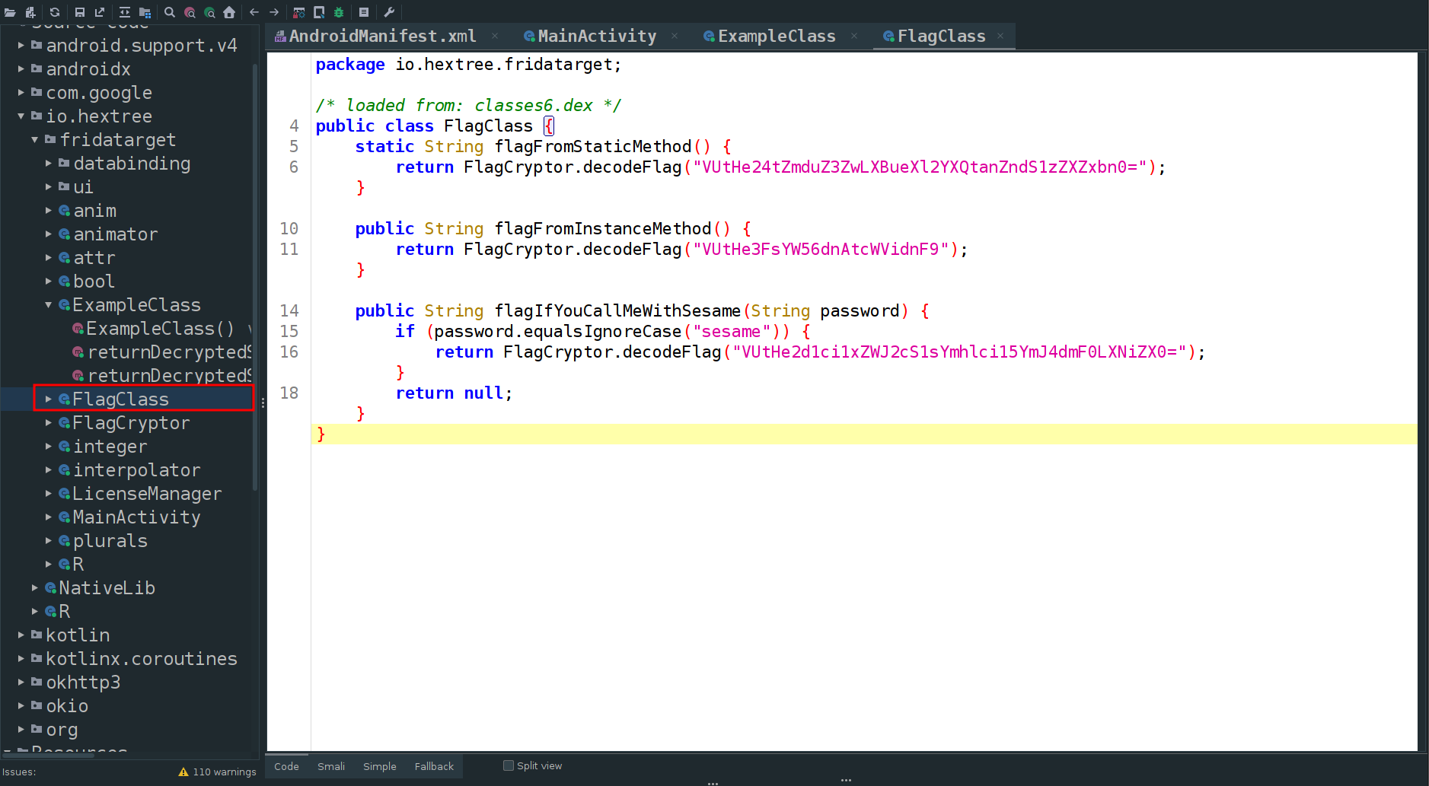
Task: Expand the FlagClass tree node
Action: (49, 399)
